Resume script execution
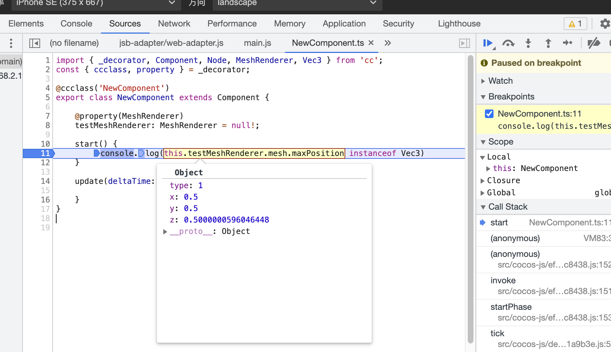 (x=487, y=43)
